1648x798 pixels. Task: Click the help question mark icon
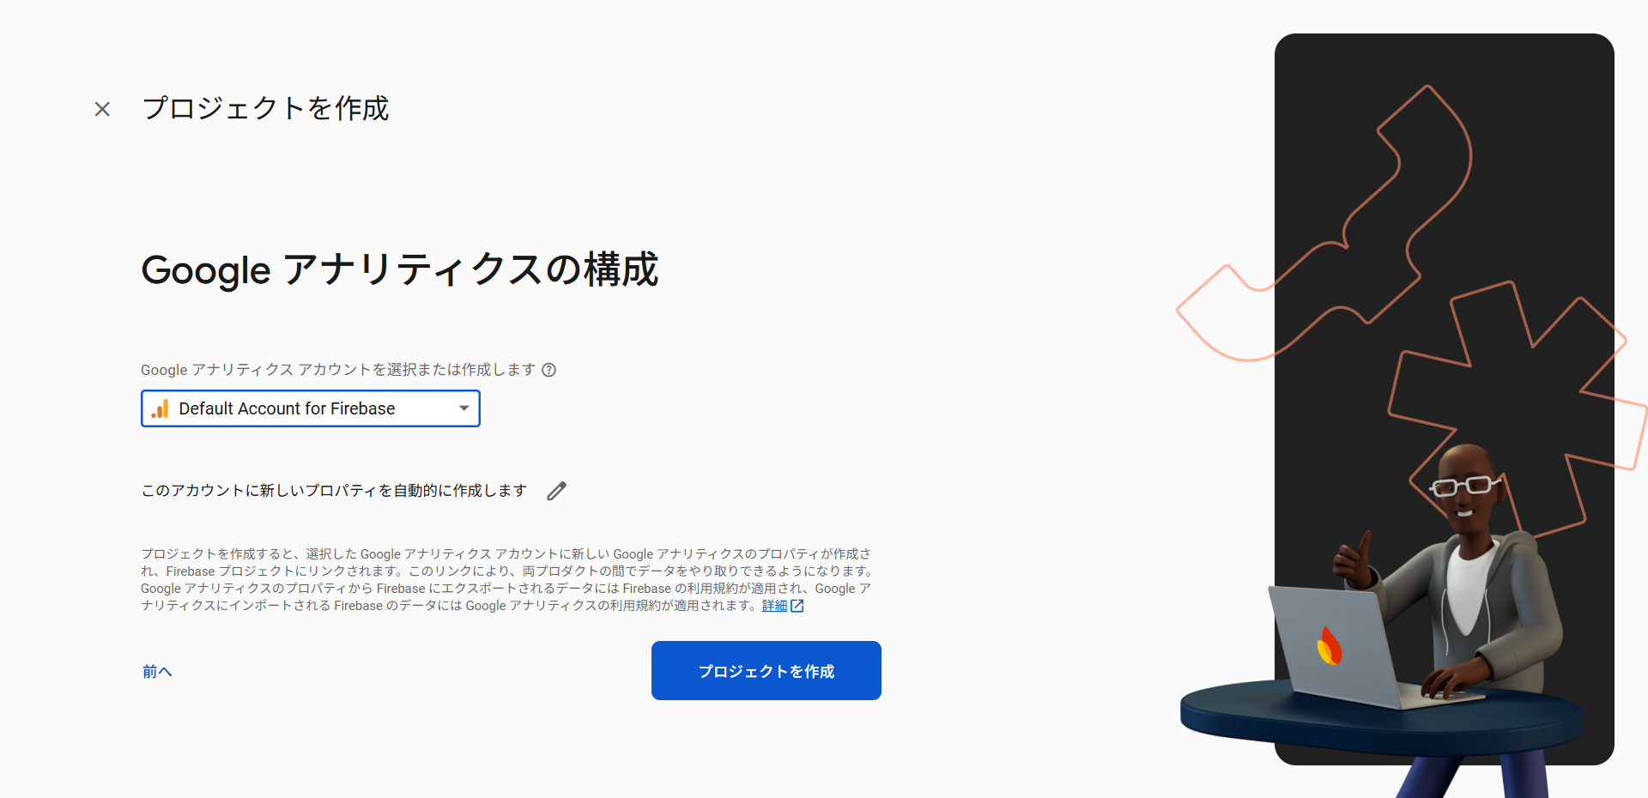tap(549, 370)
